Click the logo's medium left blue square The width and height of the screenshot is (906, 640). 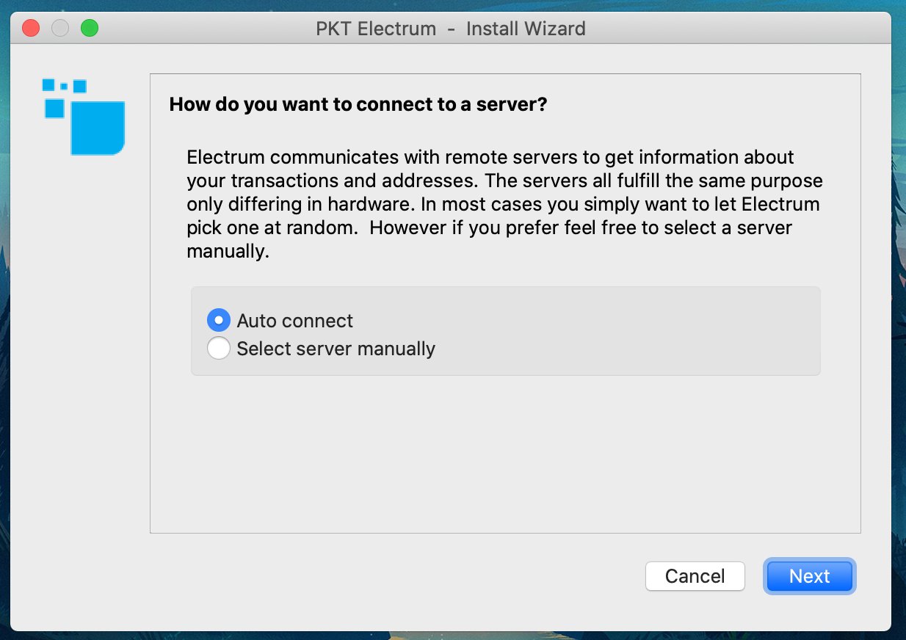[x=54, y=108]
